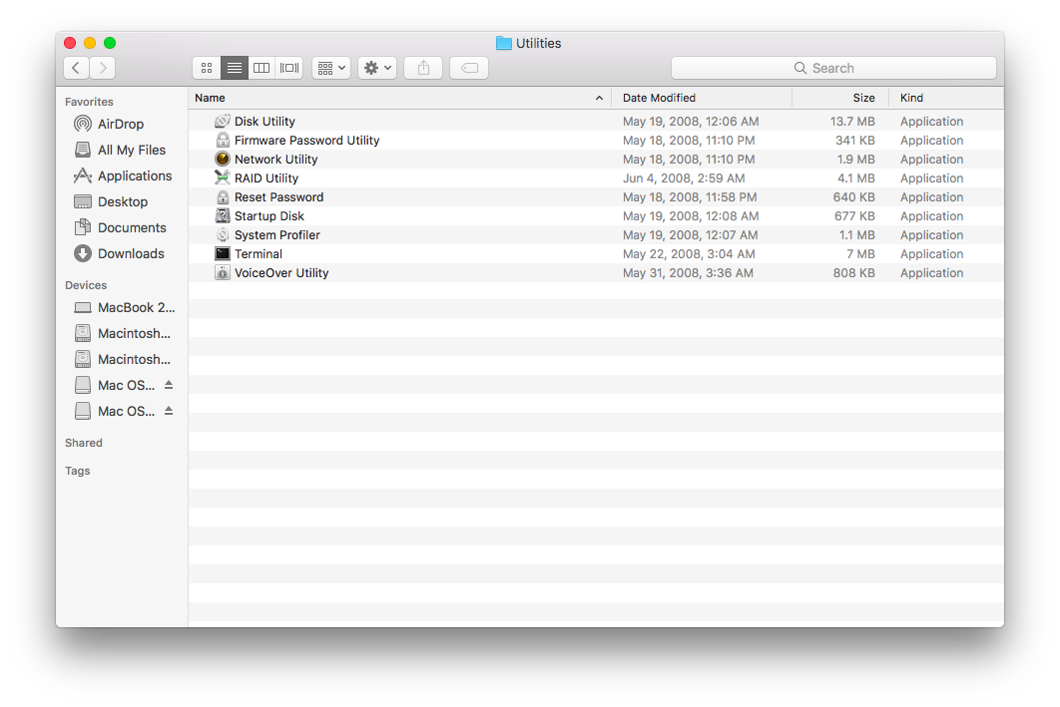Select the Firmware Password Utility icon
Image resolution: width=1060 pixels, height=707 pixels.
click(x=223, y=140)
